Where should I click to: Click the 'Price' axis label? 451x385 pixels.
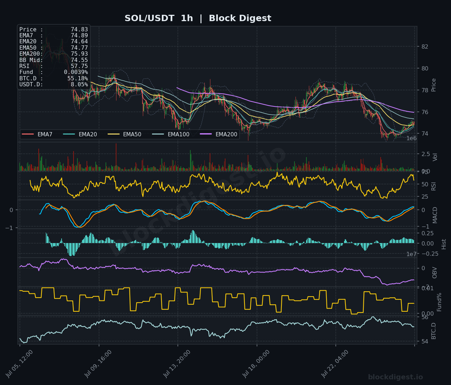tap(433, 85)
